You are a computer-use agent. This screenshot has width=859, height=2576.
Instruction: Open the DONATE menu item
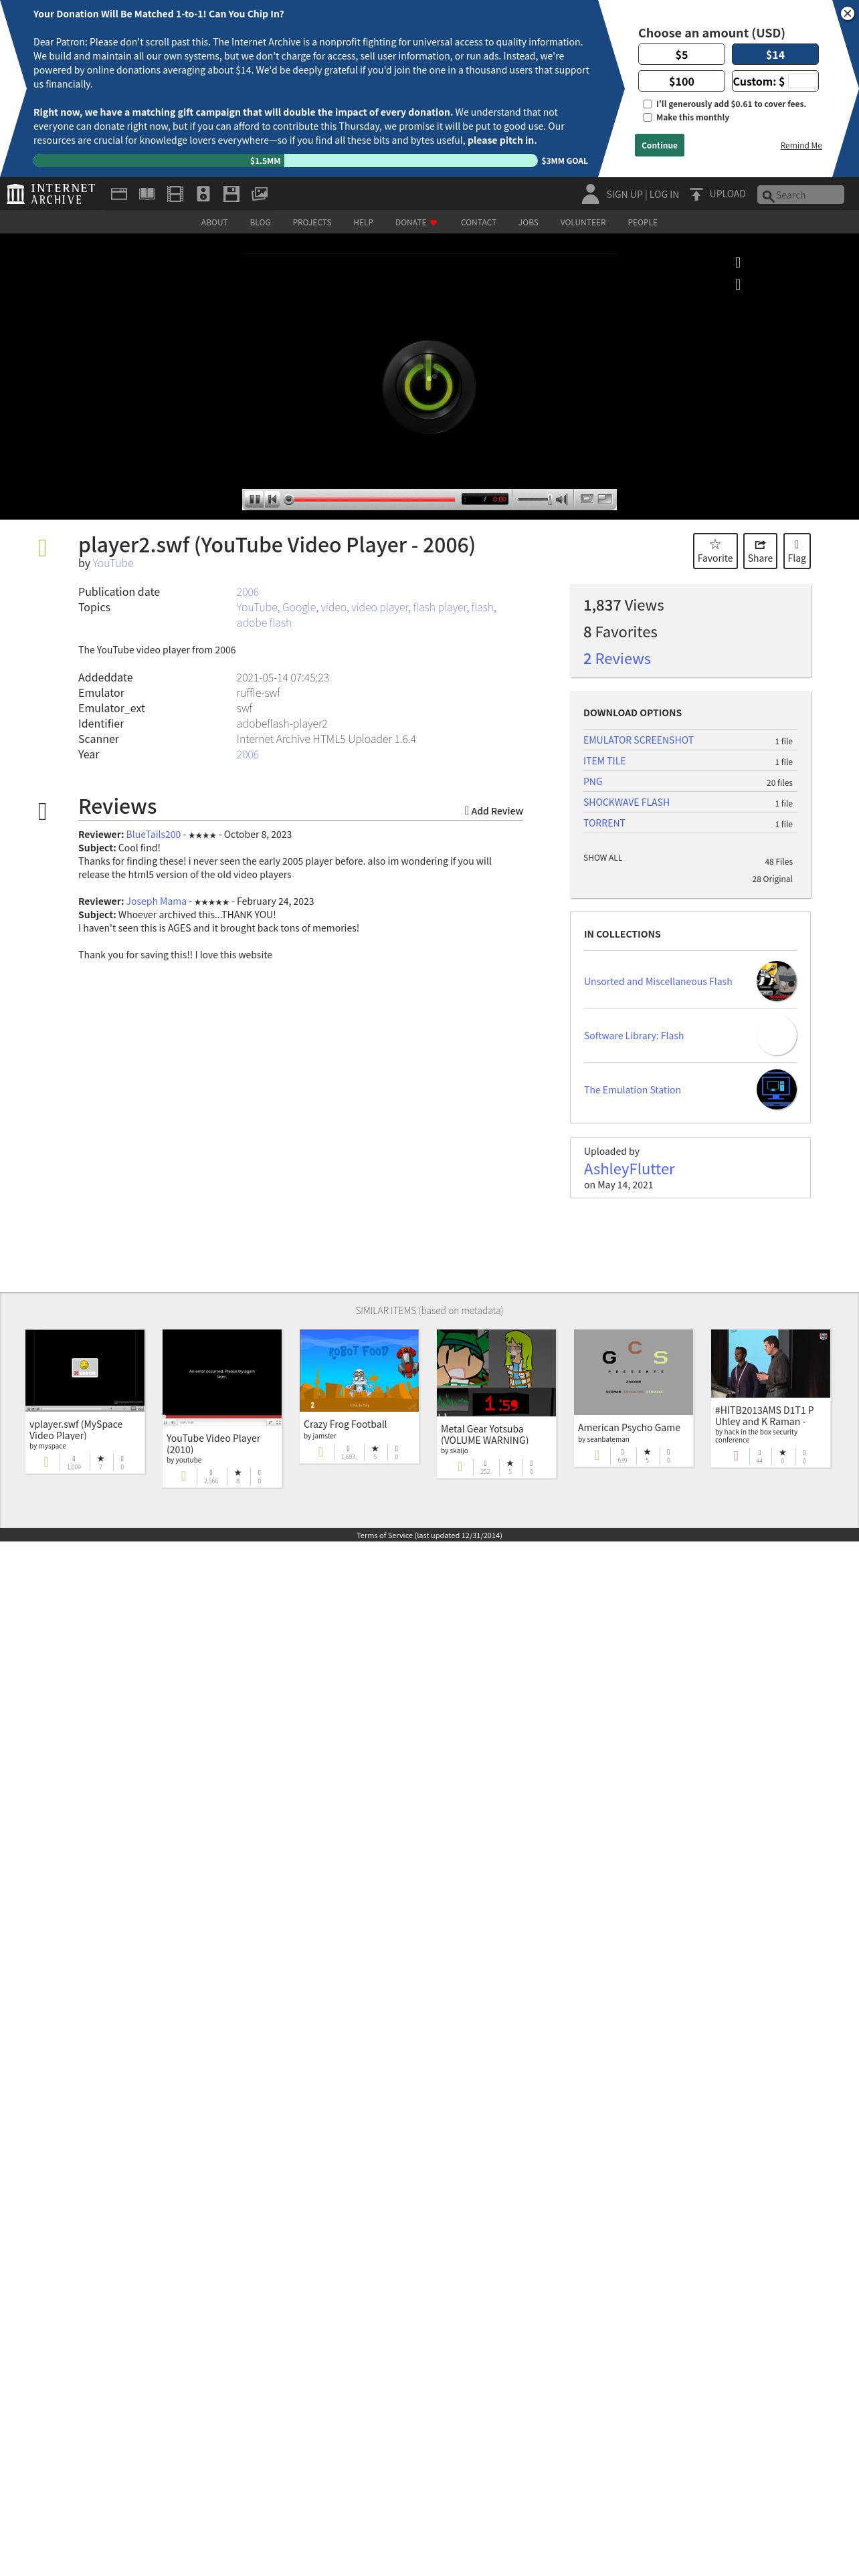[x=416, y=222]
